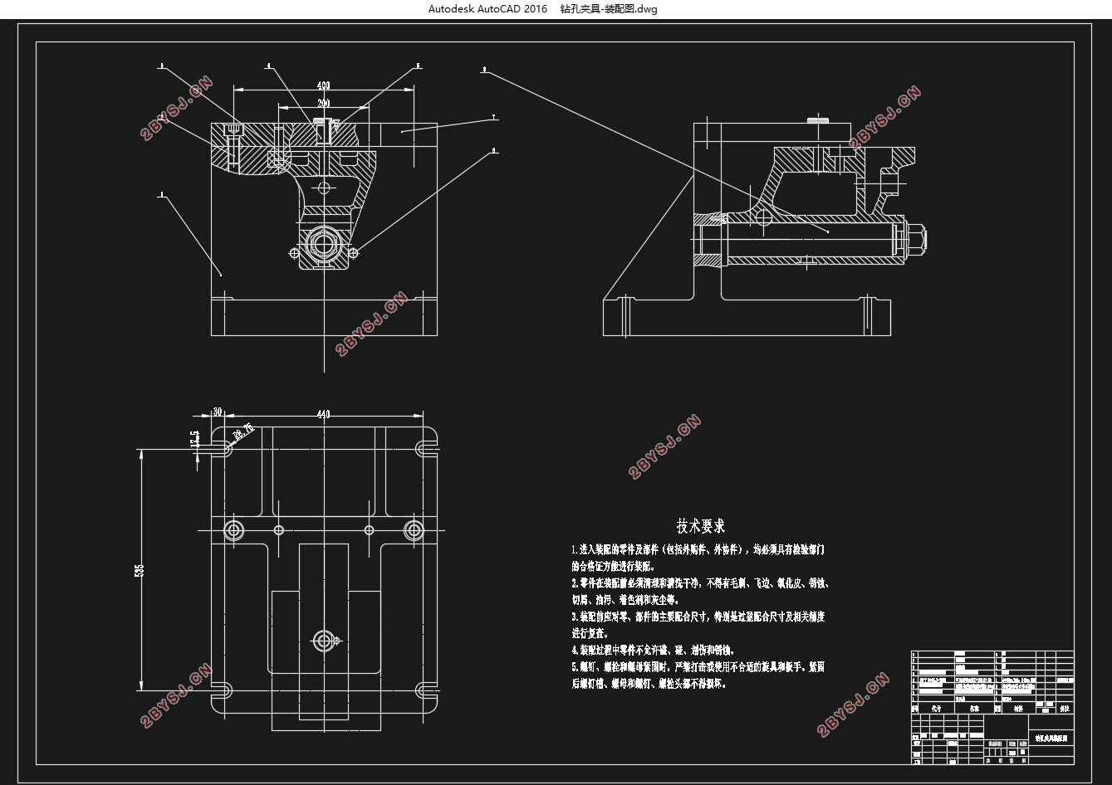Click the drawing name cell in title block

click(x=1052, y=737)
